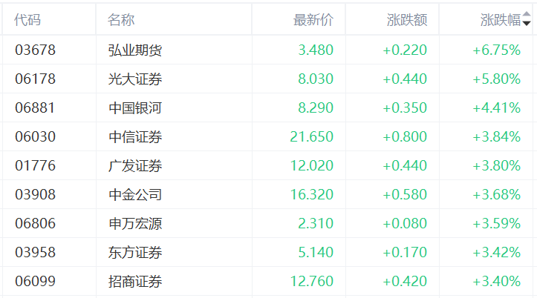Click percentage change +3.42%
The image size is (537, 298).
pos(497,253)
